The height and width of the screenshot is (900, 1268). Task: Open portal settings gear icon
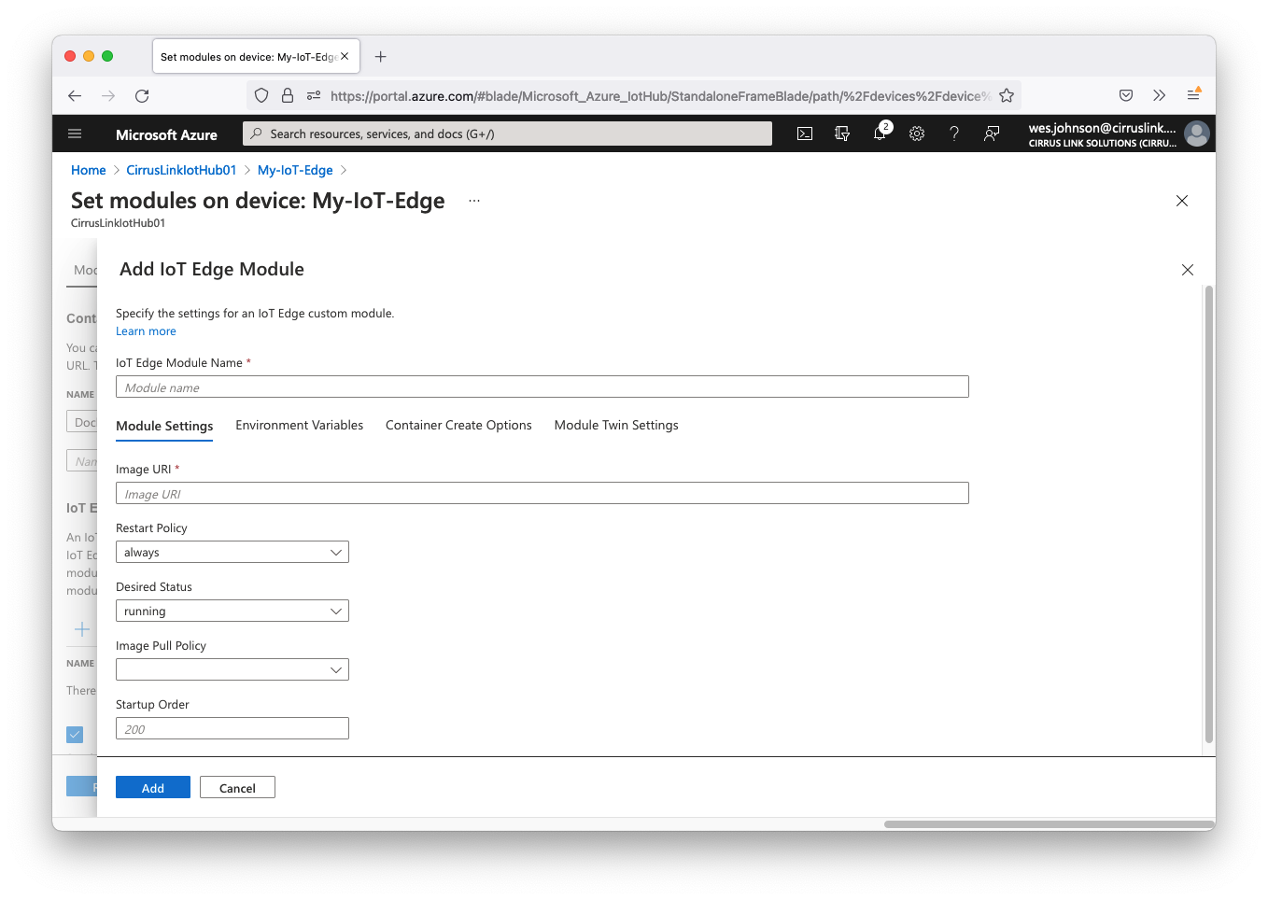pos(917,134)
